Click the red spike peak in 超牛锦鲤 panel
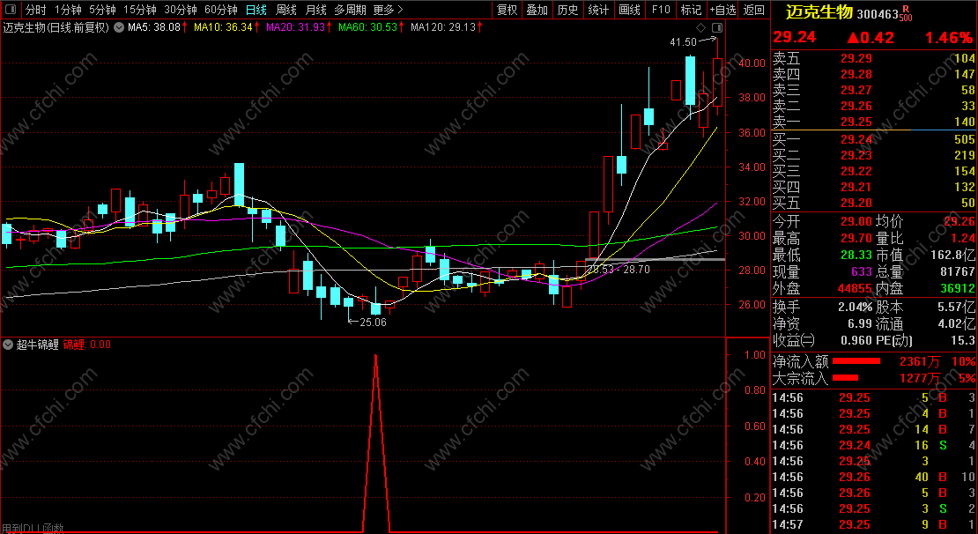 (375, 356)
